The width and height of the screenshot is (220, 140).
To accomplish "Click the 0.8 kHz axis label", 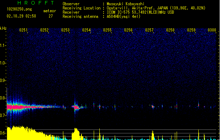I will click(3, 98).
